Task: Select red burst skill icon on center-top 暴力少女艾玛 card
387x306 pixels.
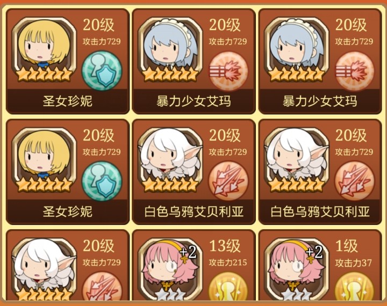Action: coord(228,71)
